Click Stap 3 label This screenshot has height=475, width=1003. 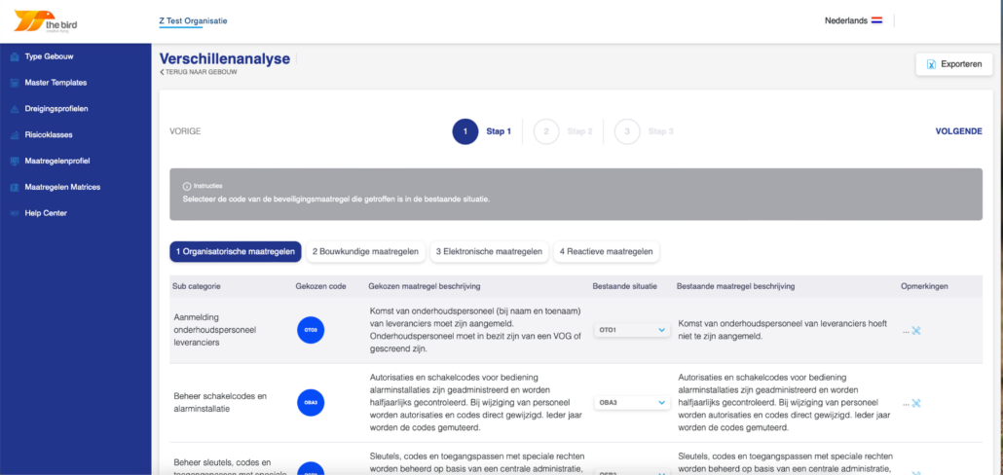pos(661,131)
